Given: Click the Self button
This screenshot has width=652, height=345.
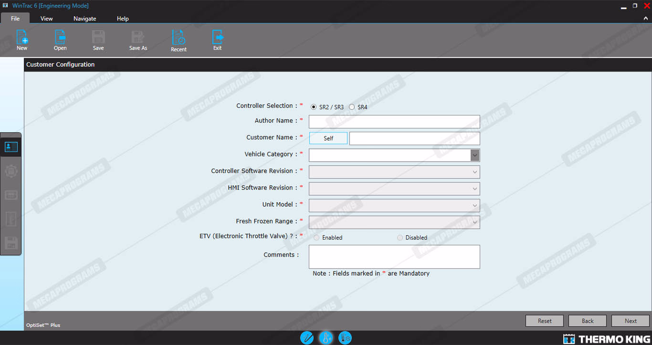Looking at the screenshot, I should [328, 138].
